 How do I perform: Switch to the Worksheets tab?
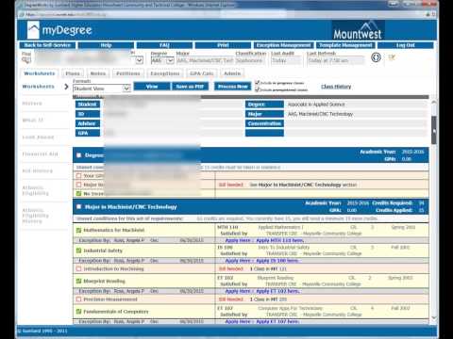[x=40, y=73]
